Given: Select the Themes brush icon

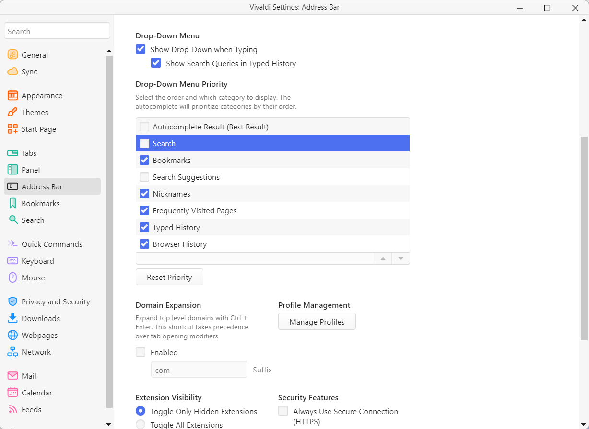Looking at the screenshot, I should pyautogui.click(x=13, y=112).
